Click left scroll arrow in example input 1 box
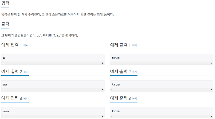 point(3,63)
